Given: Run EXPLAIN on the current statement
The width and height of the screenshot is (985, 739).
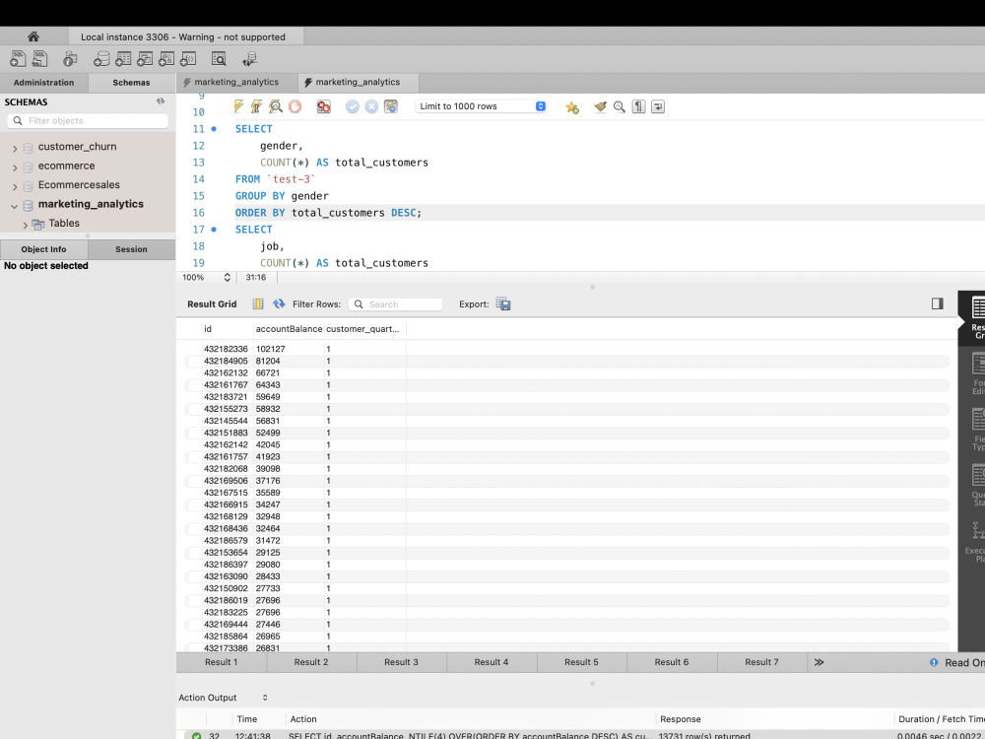Looking at the screenshot, I should click(275, 106).
